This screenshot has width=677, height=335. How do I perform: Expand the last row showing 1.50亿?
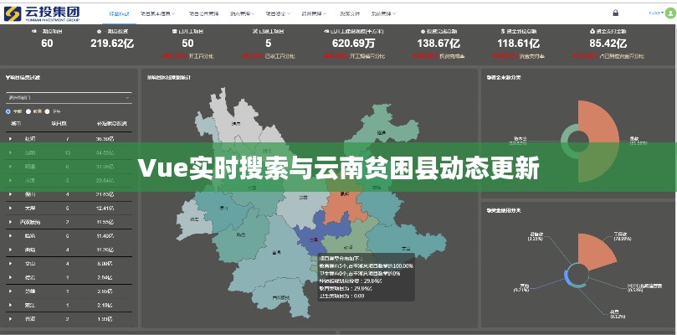[x=11, y=319]
